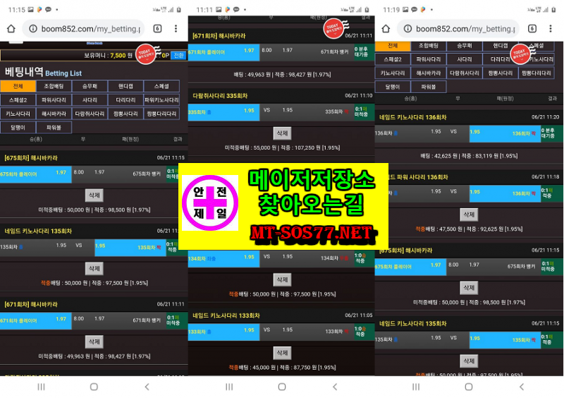Select the 스페셜2 tab in left phone
The width and height of the screenshot is (564, 398).
[18, 99]
